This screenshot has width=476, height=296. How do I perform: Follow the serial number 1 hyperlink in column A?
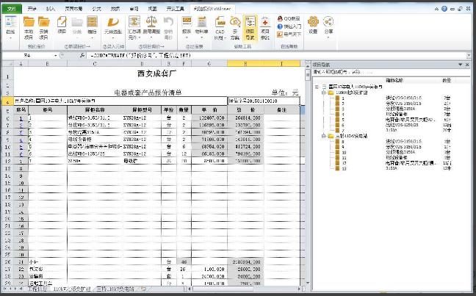pos(21,118)
